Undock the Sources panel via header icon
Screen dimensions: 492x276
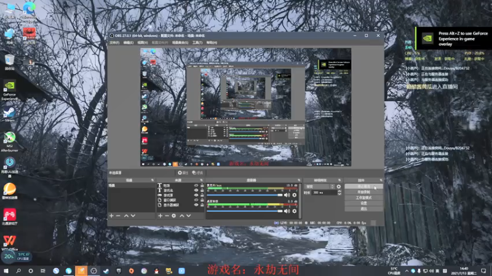pyautogui.click(x=202, y=180)
